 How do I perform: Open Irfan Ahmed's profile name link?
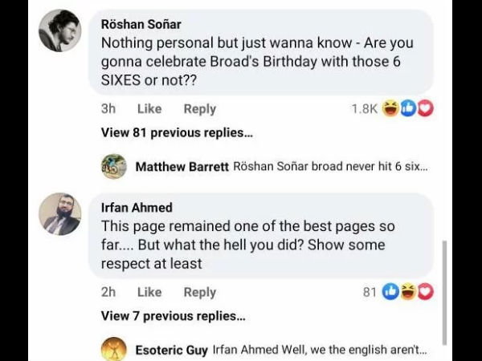point(137,208)
